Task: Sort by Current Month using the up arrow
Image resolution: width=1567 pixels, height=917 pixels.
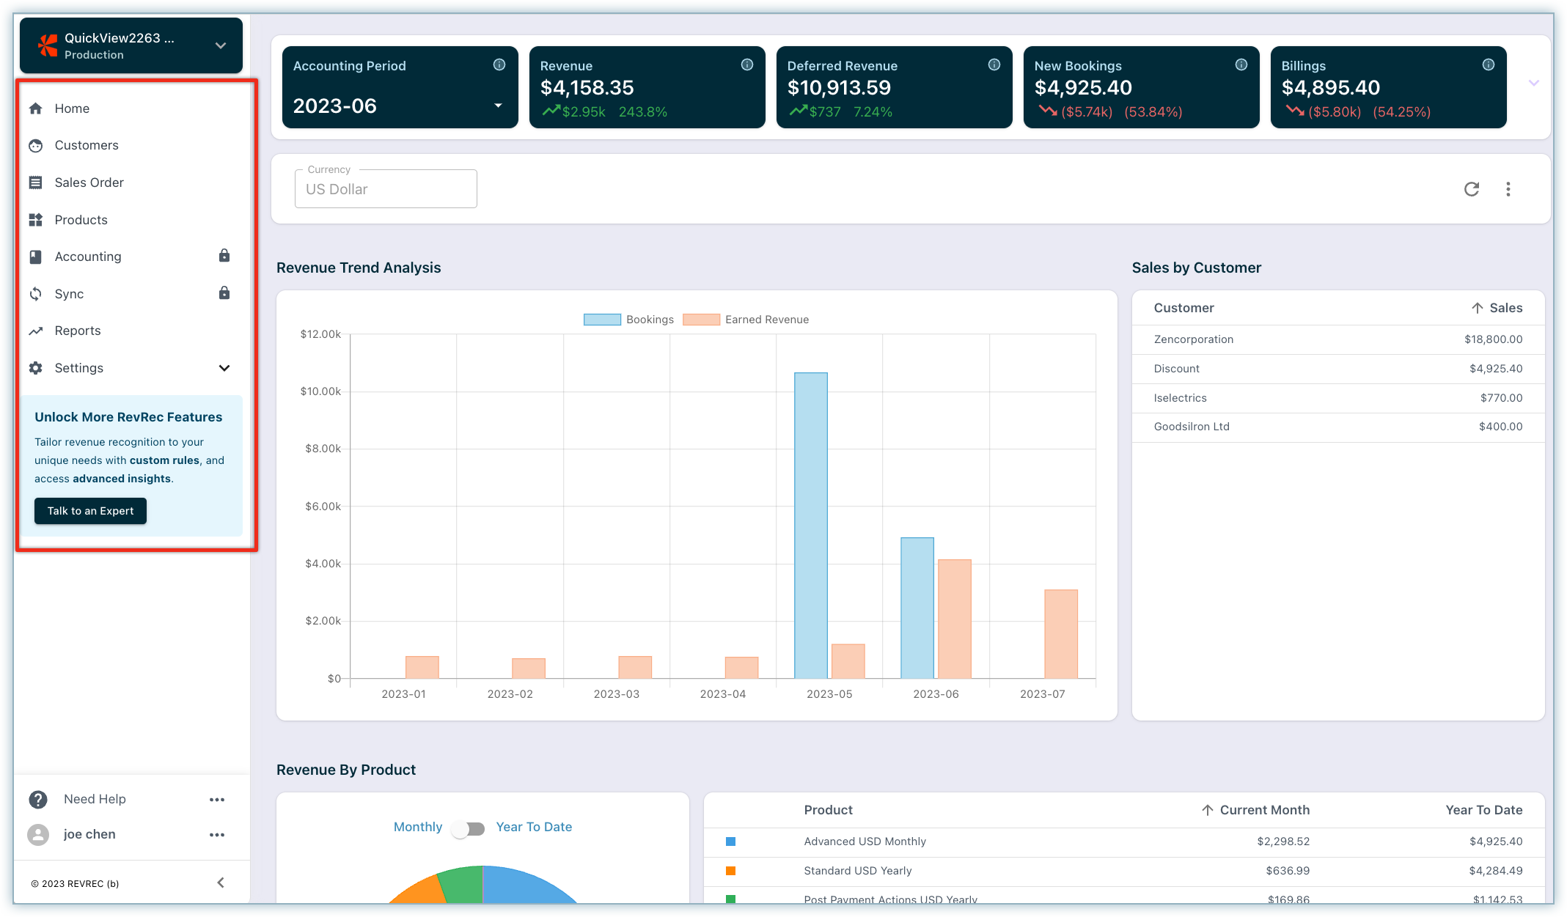Action: (x=1208, y=810)
